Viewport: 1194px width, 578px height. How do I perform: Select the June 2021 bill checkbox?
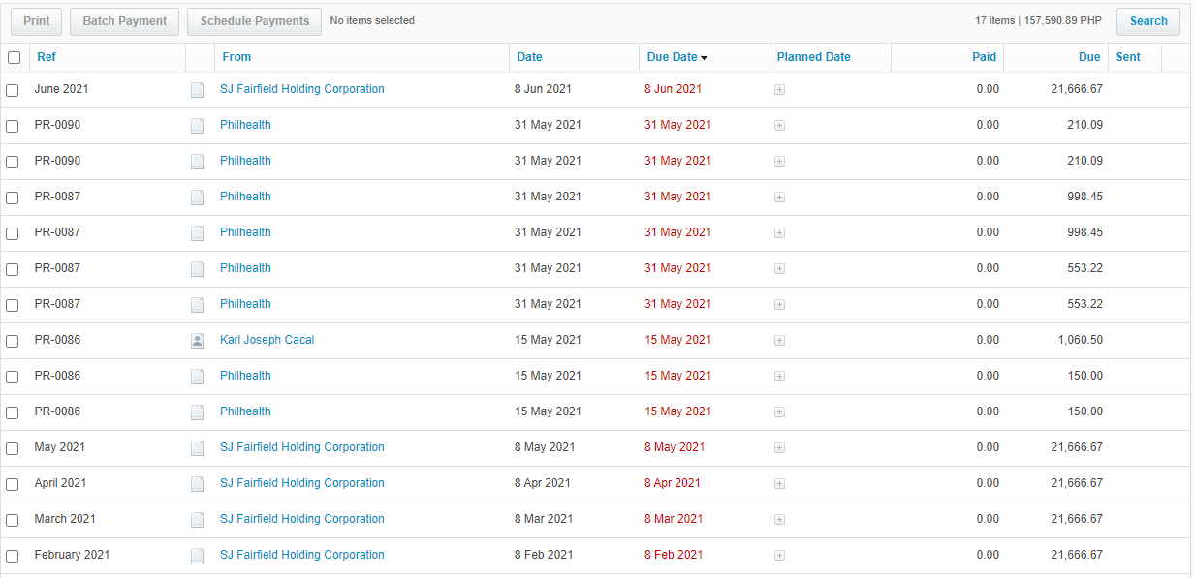(x=13, y=90)
